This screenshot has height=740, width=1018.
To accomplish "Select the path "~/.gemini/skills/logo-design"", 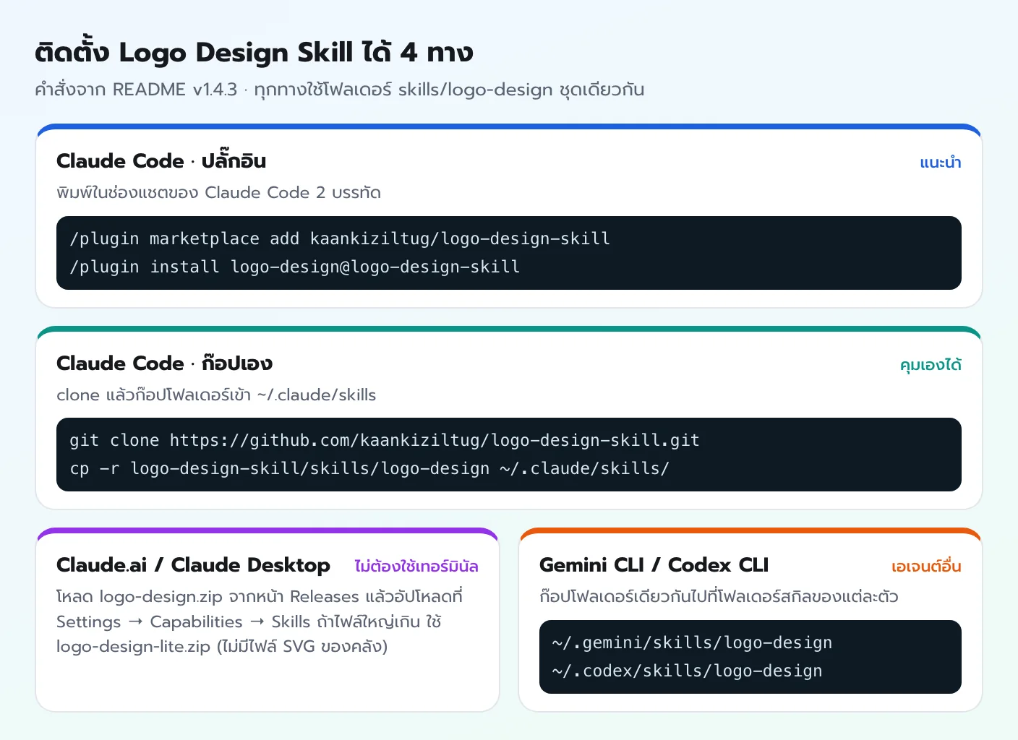I will (692, 642).
